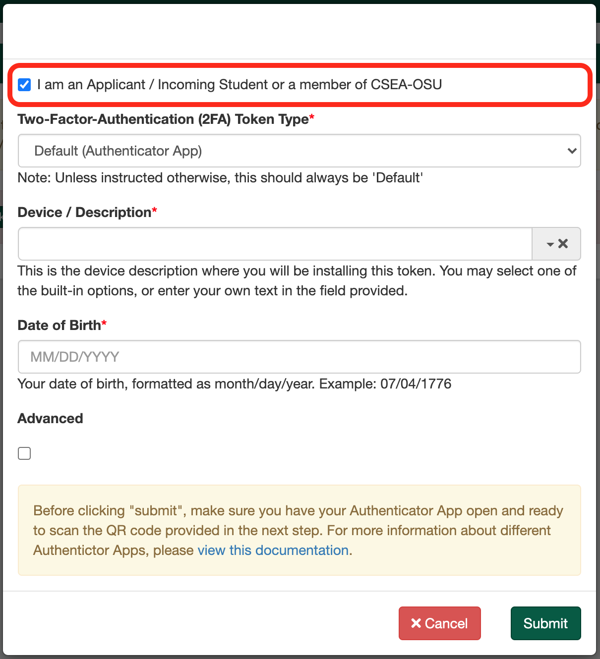Submit the 2FA token form
This screenshot has height=659, width=600.
[545, 623]
